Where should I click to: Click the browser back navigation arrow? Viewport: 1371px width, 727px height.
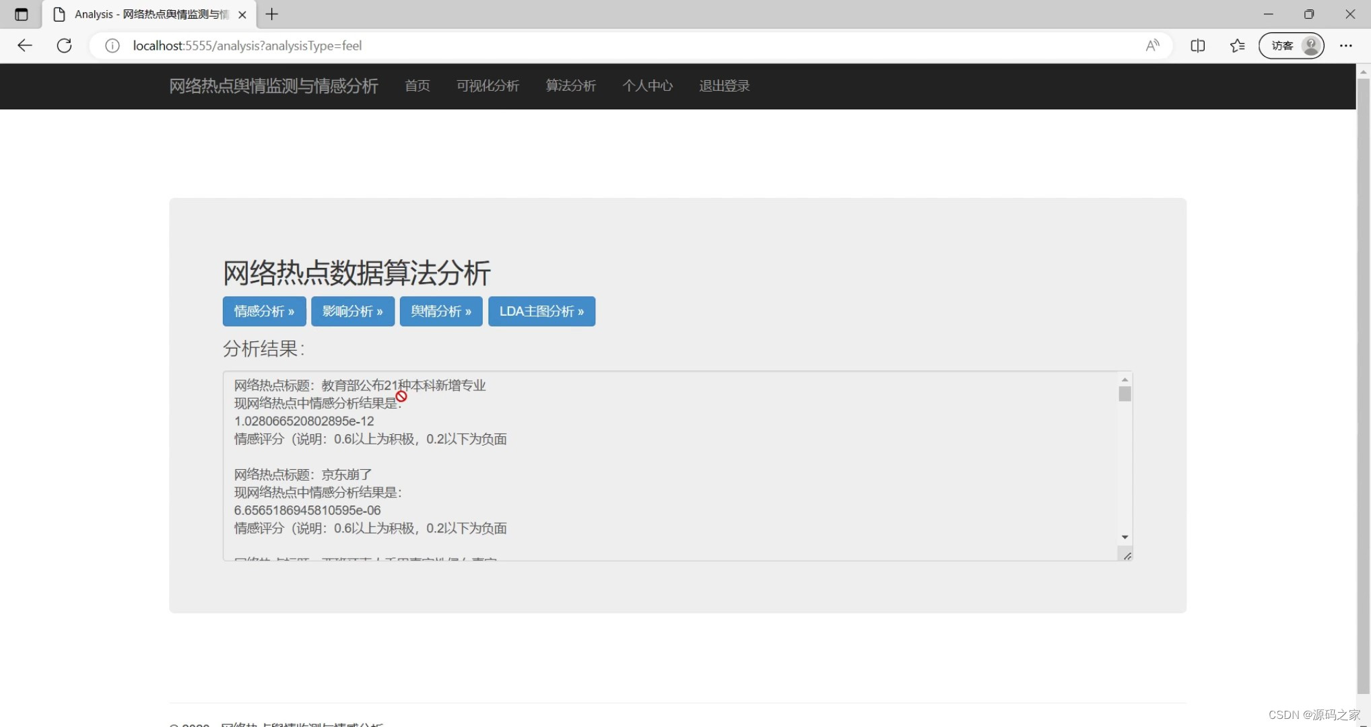click(x=25, y=46)
